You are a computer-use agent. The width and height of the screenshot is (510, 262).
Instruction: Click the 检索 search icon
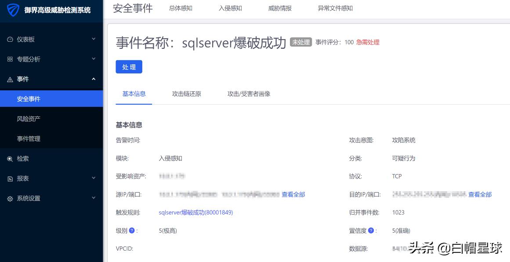point(10,159)
